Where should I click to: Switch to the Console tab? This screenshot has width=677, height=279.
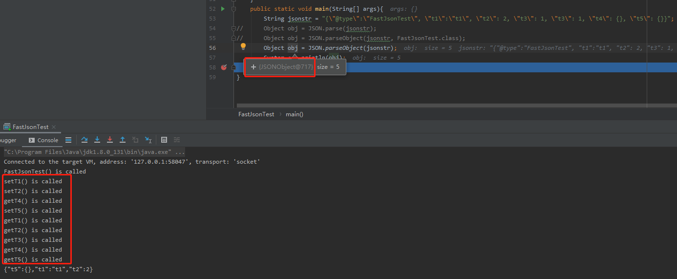(x=43, y=140)
